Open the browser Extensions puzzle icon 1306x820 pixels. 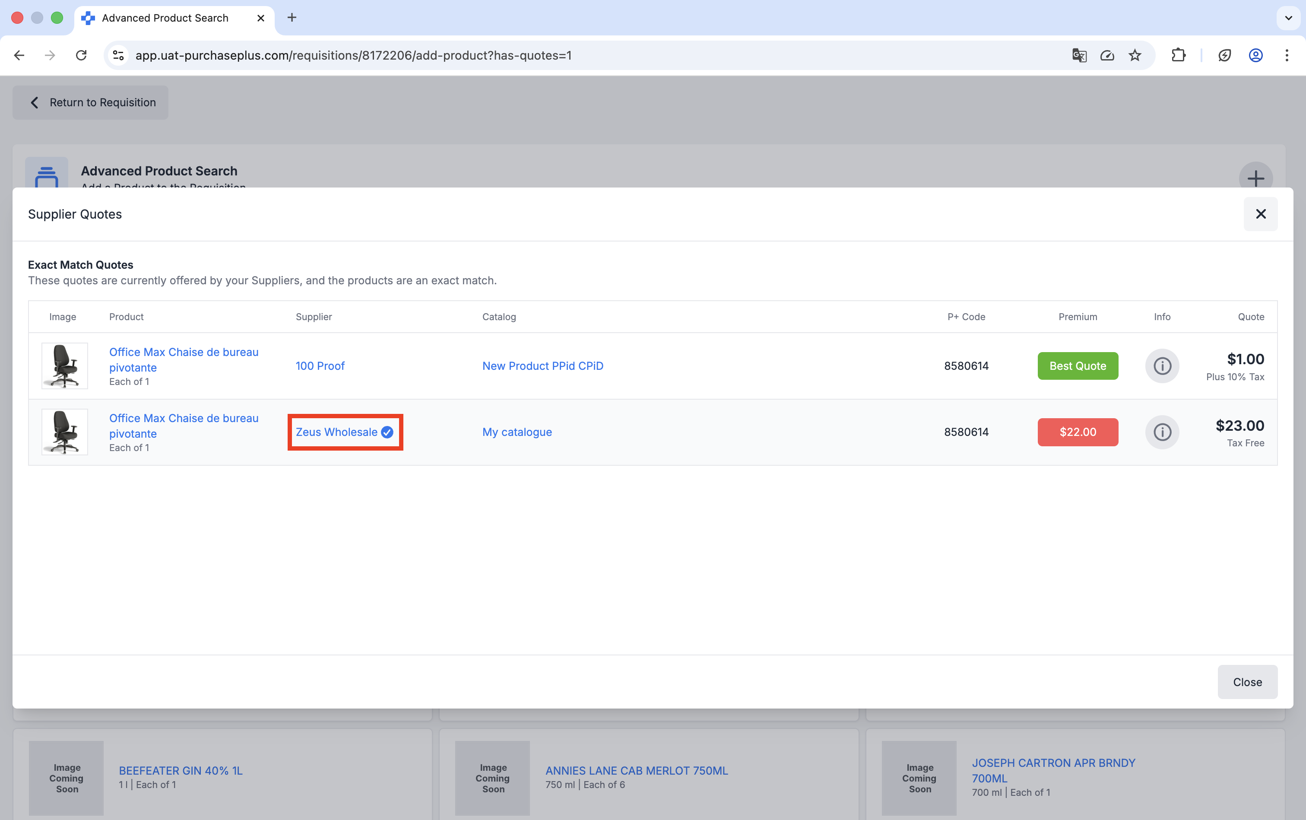click(1178, 55)
